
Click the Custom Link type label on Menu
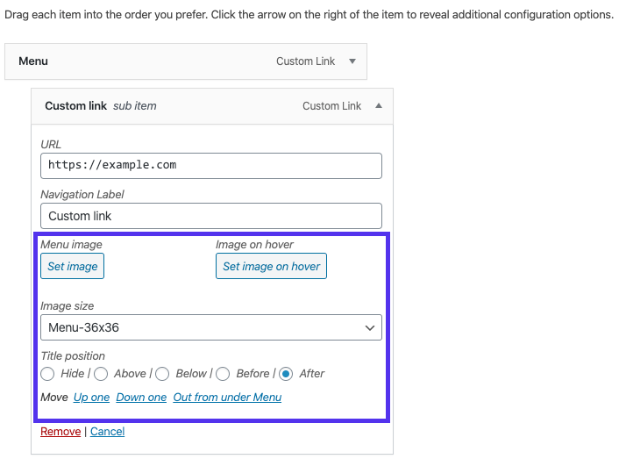point(306,61)
